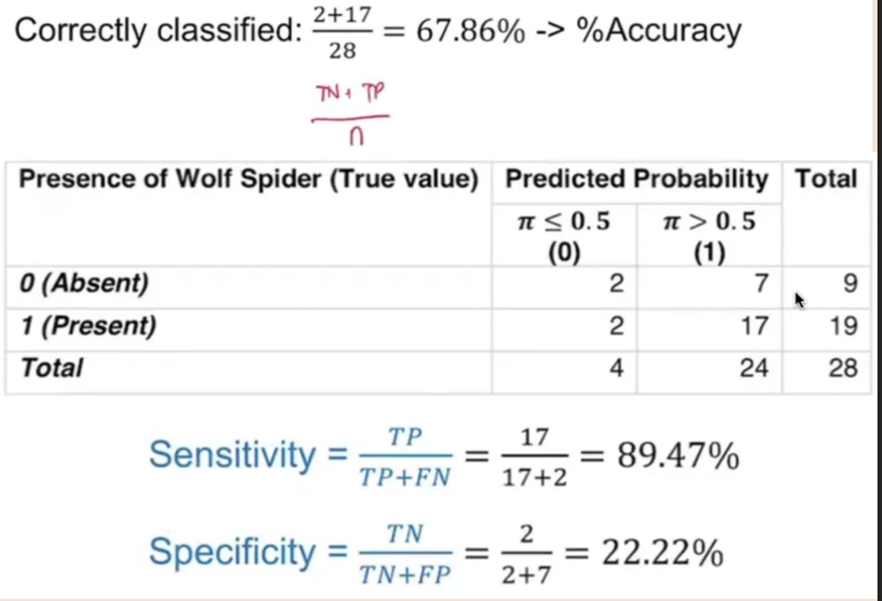Click the cell showing 7 false positives

pos(761,283)
